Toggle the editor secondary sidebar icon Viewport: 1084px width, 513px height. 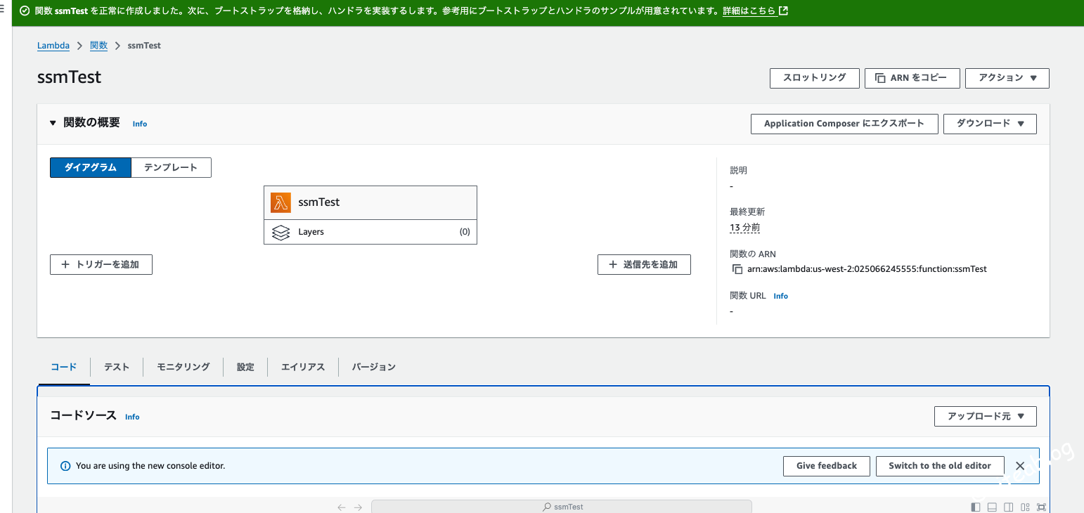click(x=1009, y=507)
